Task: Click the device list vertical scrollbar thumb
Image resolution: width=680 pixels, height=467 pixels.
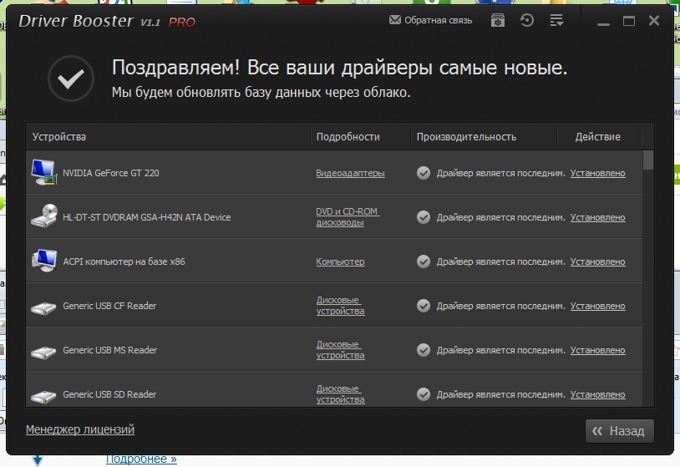Action: click(648, 160)
